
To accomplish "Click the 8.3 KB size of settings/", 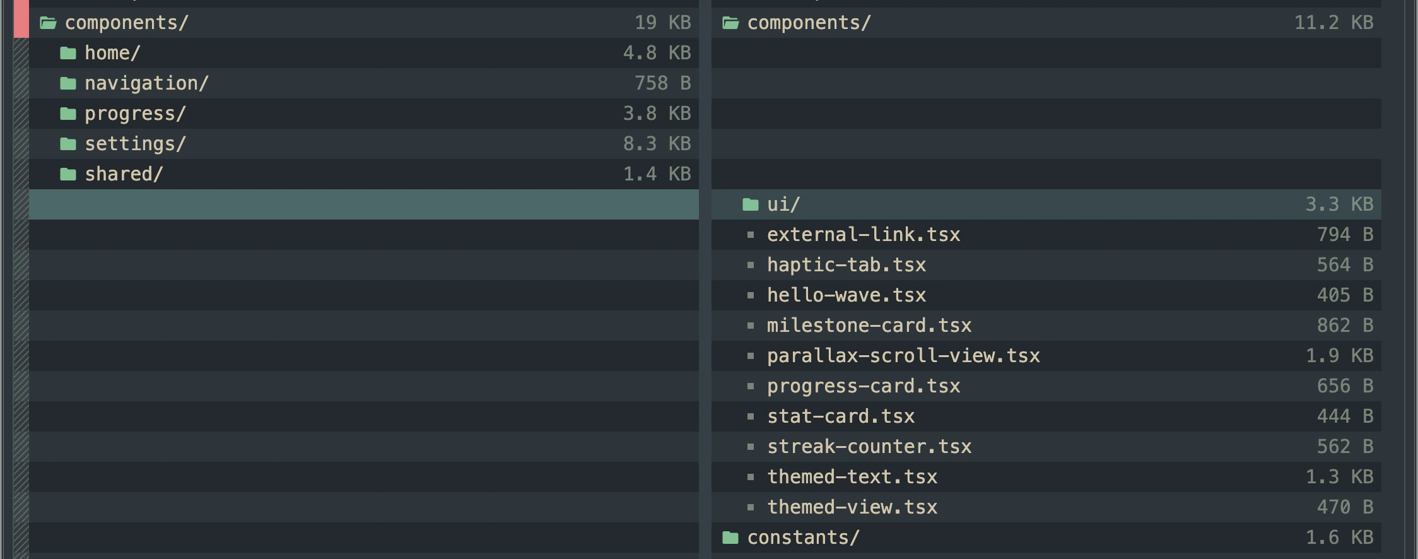I will point(657,144).
